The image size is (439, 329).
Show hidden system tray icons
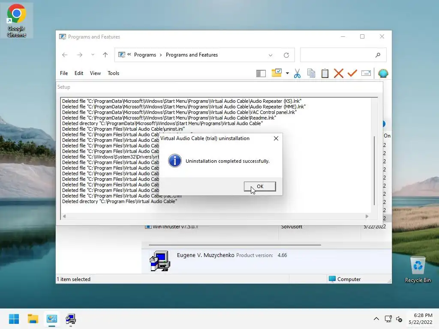[376, 319]
